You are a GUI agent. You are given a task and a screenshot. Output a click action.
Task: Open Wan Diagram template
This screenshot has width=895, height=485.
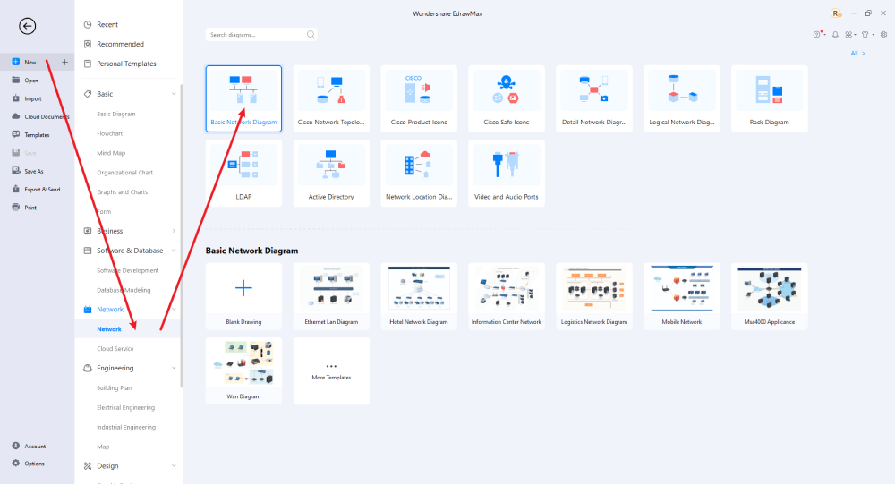(243, 370)
